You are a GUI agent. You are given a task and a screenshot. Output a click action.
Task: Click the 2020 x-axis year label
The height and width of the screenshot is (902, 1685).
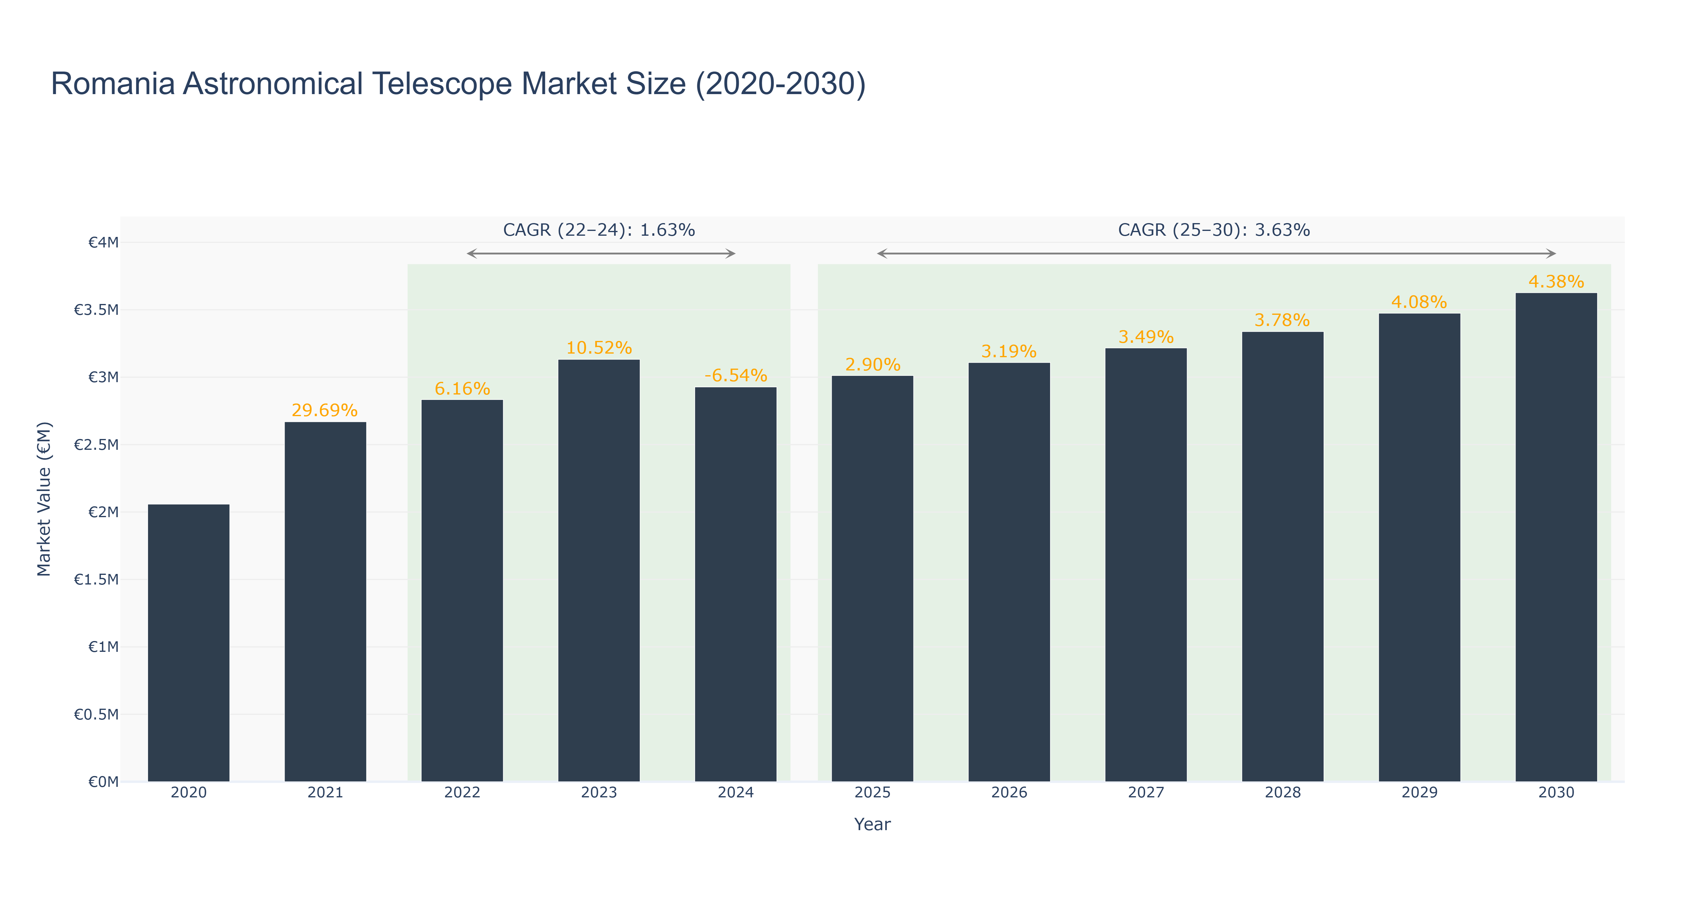click(188, 793)
